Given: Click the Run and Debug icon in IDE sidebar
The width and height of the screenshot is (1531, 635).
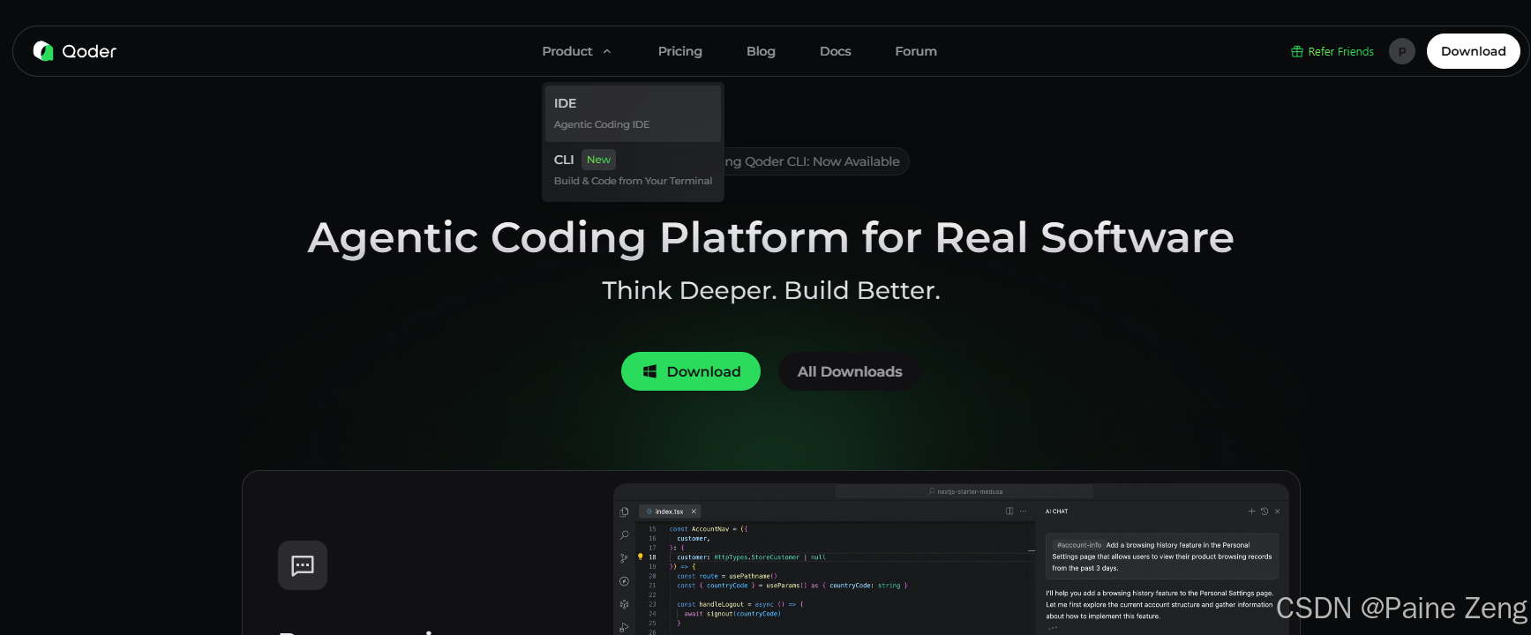Looking at the screenshot, I should pyautogui.click(x=624, y=627).
